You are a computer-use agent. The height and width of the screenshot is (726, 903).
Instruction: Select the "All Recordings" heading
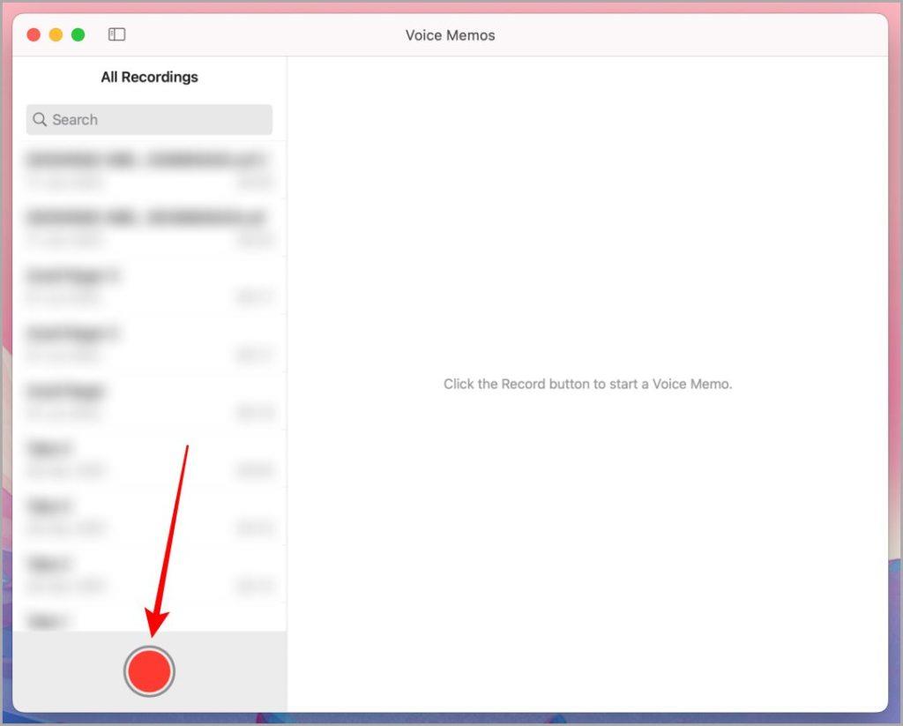pyautogui.click(x=149, y=78)
